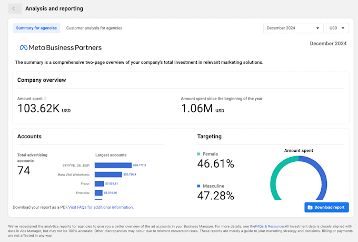Click the Meta Business Partners wordmark
Image resolution: width=358 pixels, height=242 pixels.
pyautogui.click(x=65, y=47)
